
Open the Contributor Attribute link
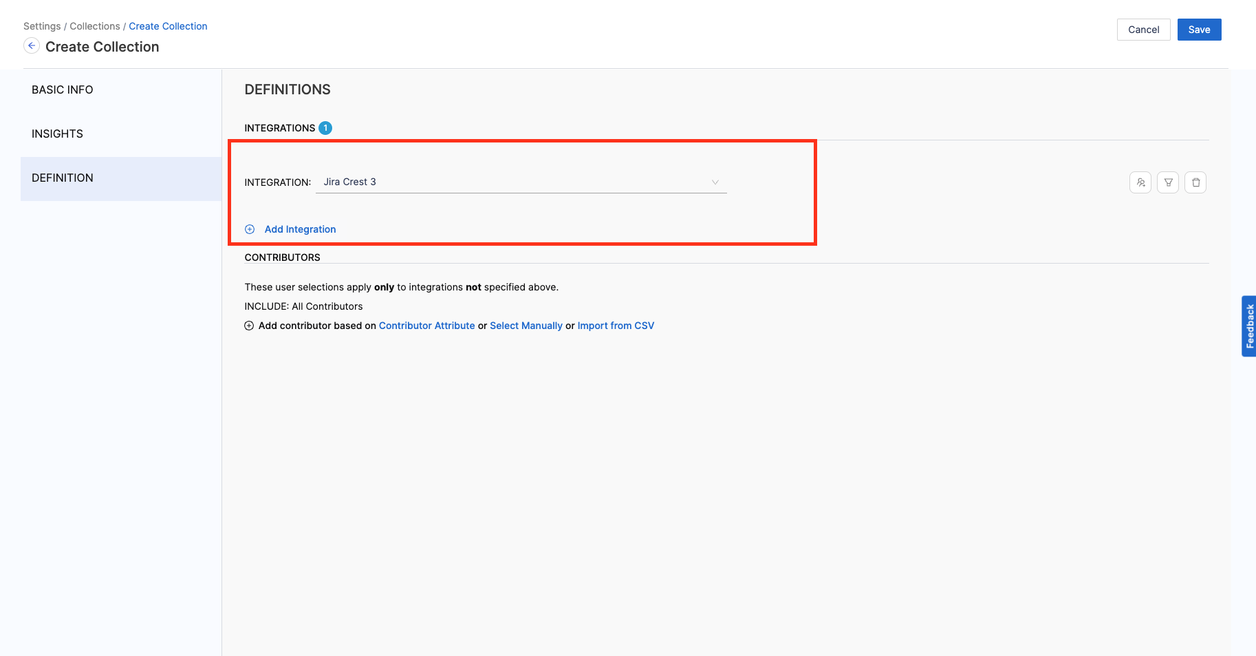(426, 326)
